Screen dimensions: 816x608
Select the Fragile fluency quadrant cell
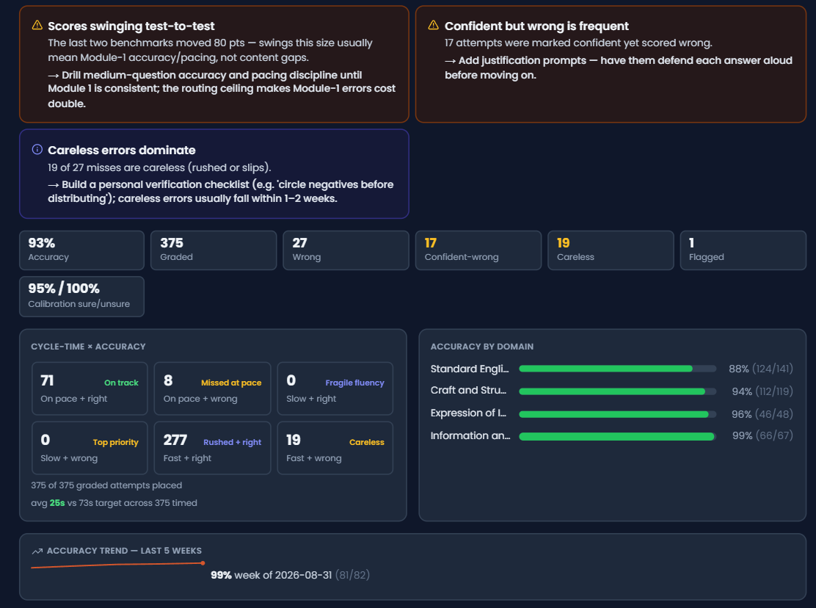click(335, 388)
